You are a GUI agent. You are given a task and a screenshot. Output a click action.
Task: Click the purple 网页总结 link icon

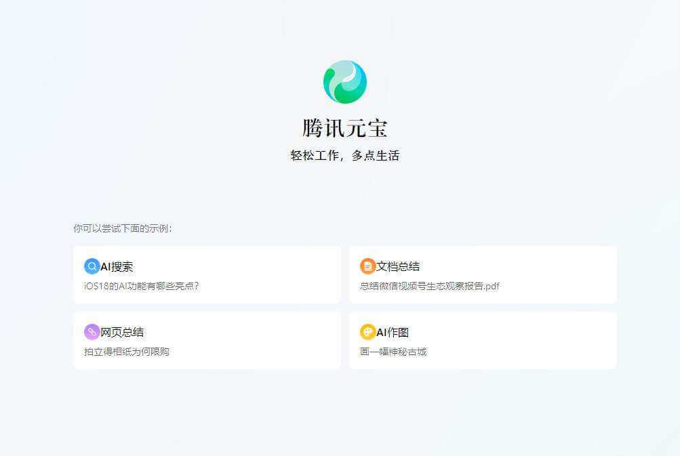click(x=92, y=332)
